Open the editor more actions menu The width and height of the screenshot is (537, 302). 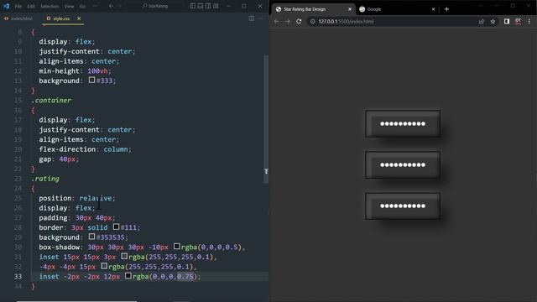(261, 18)
